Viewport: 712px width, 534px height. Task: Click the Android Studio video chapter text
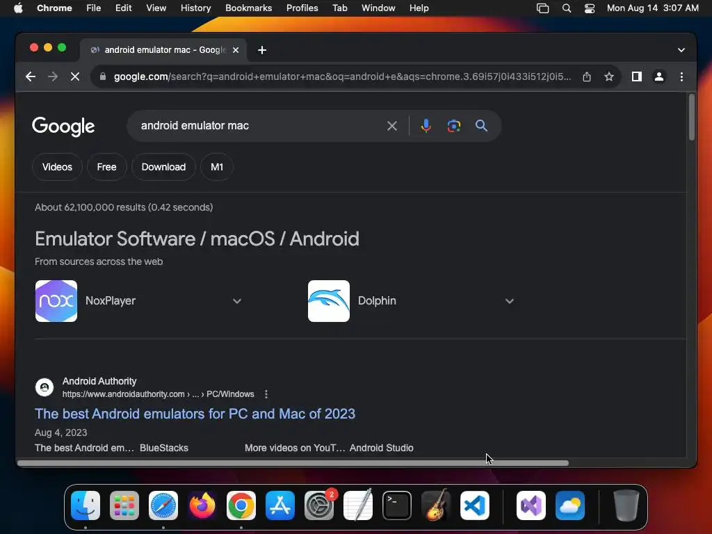[x=382, y=448]
